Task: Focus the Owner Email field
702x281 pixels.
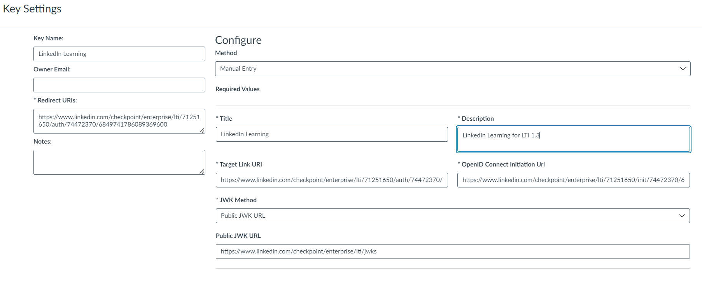Action: [119, 85]
